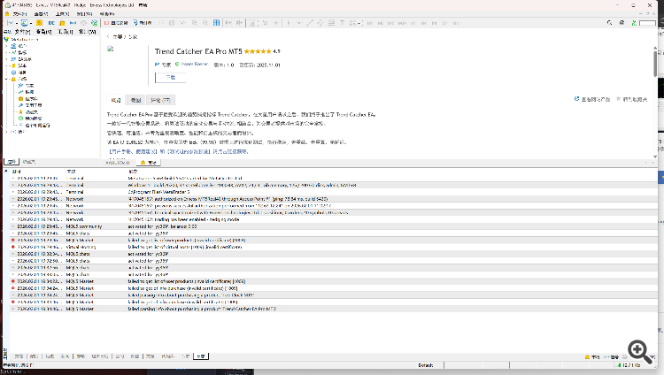Select the H4 timeframe button
The width and height of the screenshot is (664, 375).
tap(423, 23)
